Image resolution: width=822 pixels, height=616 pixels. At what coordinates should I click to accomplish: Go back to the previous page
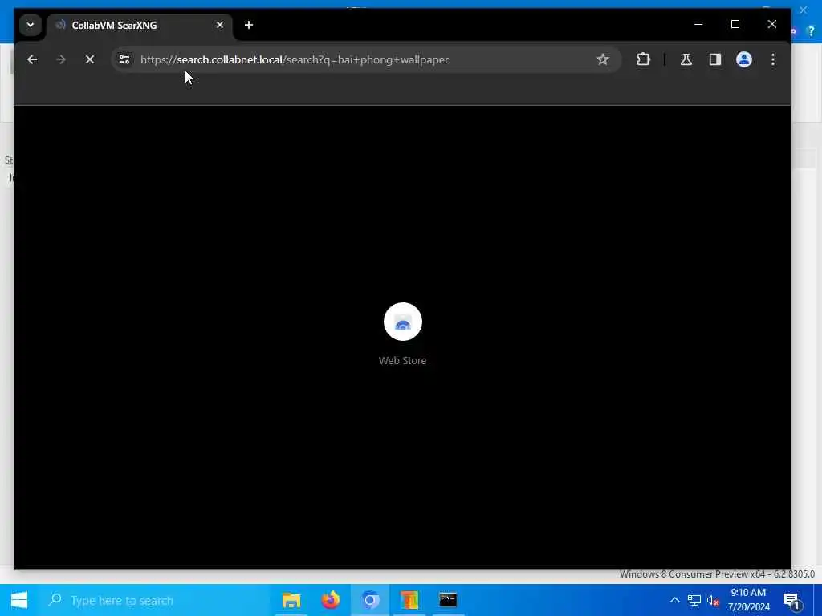[32, 59]
